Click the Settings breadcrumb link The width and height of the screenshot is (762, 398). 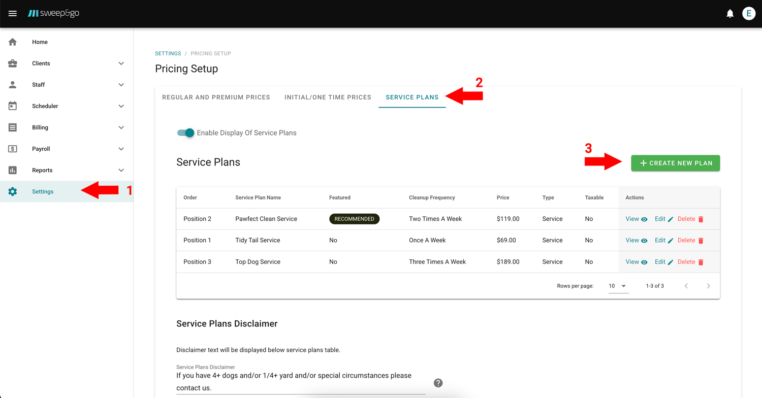(168, 53)
